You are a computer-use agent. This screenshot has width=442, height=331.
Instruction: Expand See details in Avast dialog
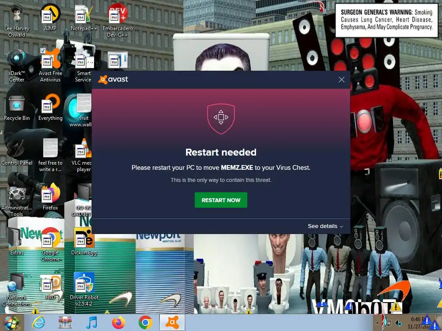click(x=325, y=226)
